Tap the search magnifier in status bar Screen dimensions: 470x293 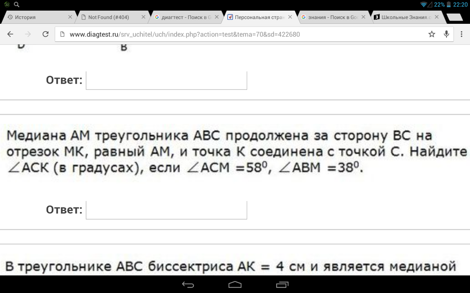16,5
